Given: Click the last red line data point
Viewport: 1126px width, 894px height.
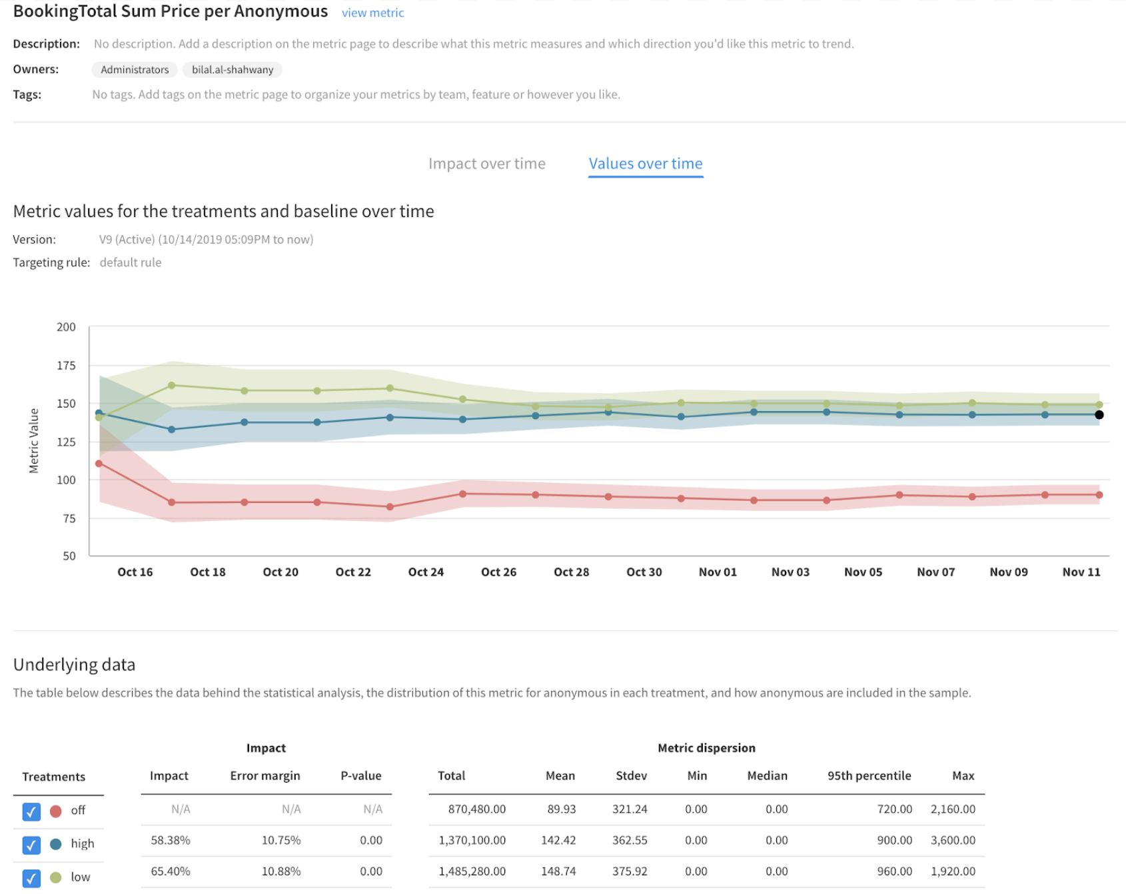Looking at the screenshot, I should (x=1099, y=495).
